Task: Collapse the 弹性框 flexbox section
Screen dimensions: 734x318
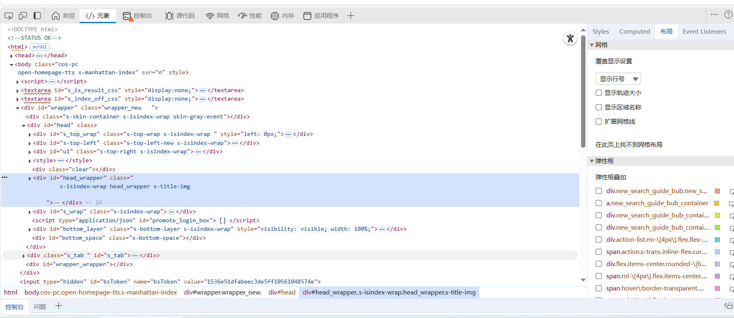Action: point(592,161)
